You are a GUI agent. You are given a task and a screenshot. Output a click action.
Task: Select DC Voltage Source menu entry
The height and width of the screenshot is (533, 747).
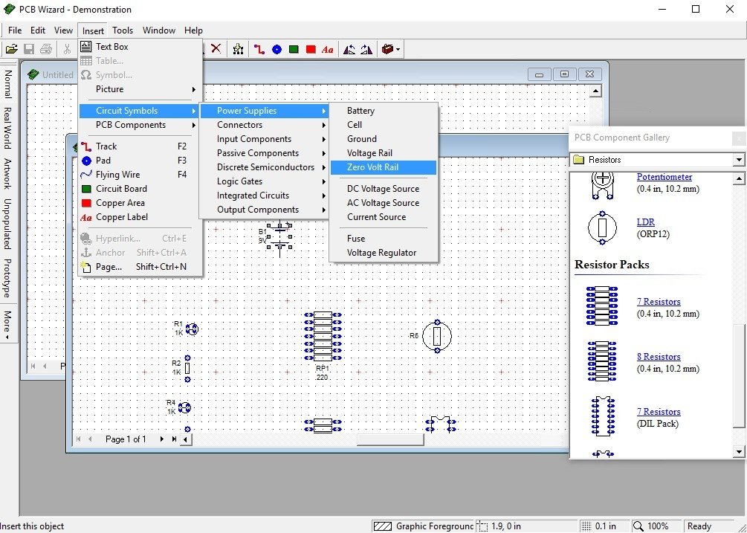[384, 189]
